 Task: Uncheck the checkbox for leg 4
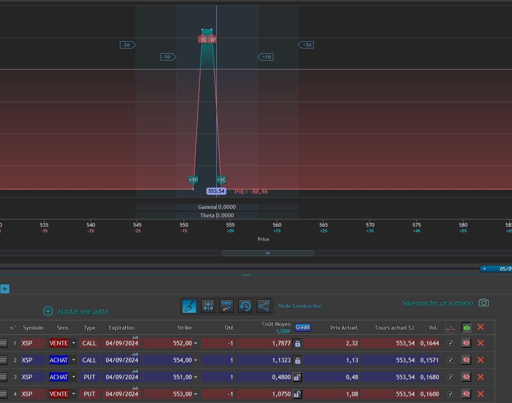[451, 394]
